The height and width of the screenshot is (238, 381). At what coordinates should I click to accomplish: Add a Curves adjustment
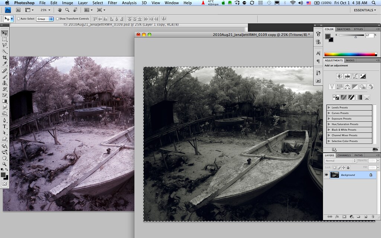pyautogui.click(x=355, y=76)
